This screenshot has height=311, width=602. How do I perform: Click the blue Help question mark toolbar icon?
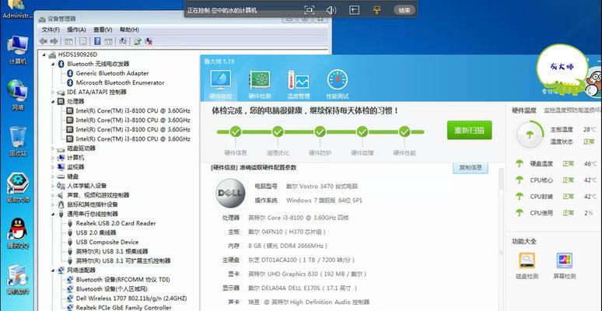pyautogui.click(x=97, y=41)
